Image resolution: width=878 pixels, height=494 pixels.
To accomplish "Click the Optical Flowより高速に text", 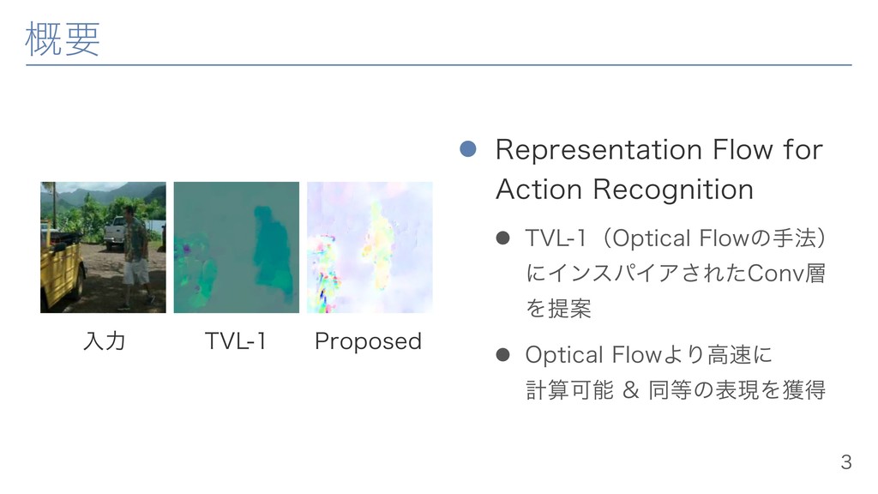I will [648, 354].
